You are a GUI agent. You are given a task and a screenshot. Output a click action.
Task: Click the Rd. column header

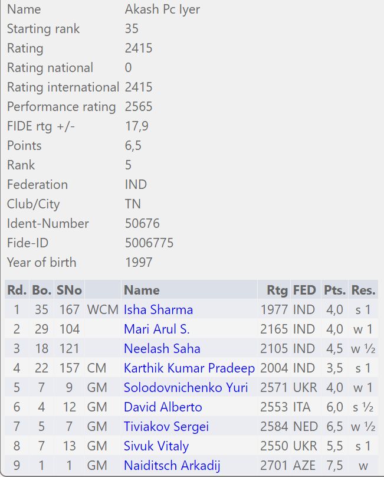pyautogui.click(x=17, y=290)
